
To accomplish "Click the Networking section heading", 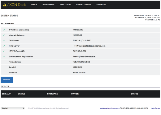I will coord(7,24).
